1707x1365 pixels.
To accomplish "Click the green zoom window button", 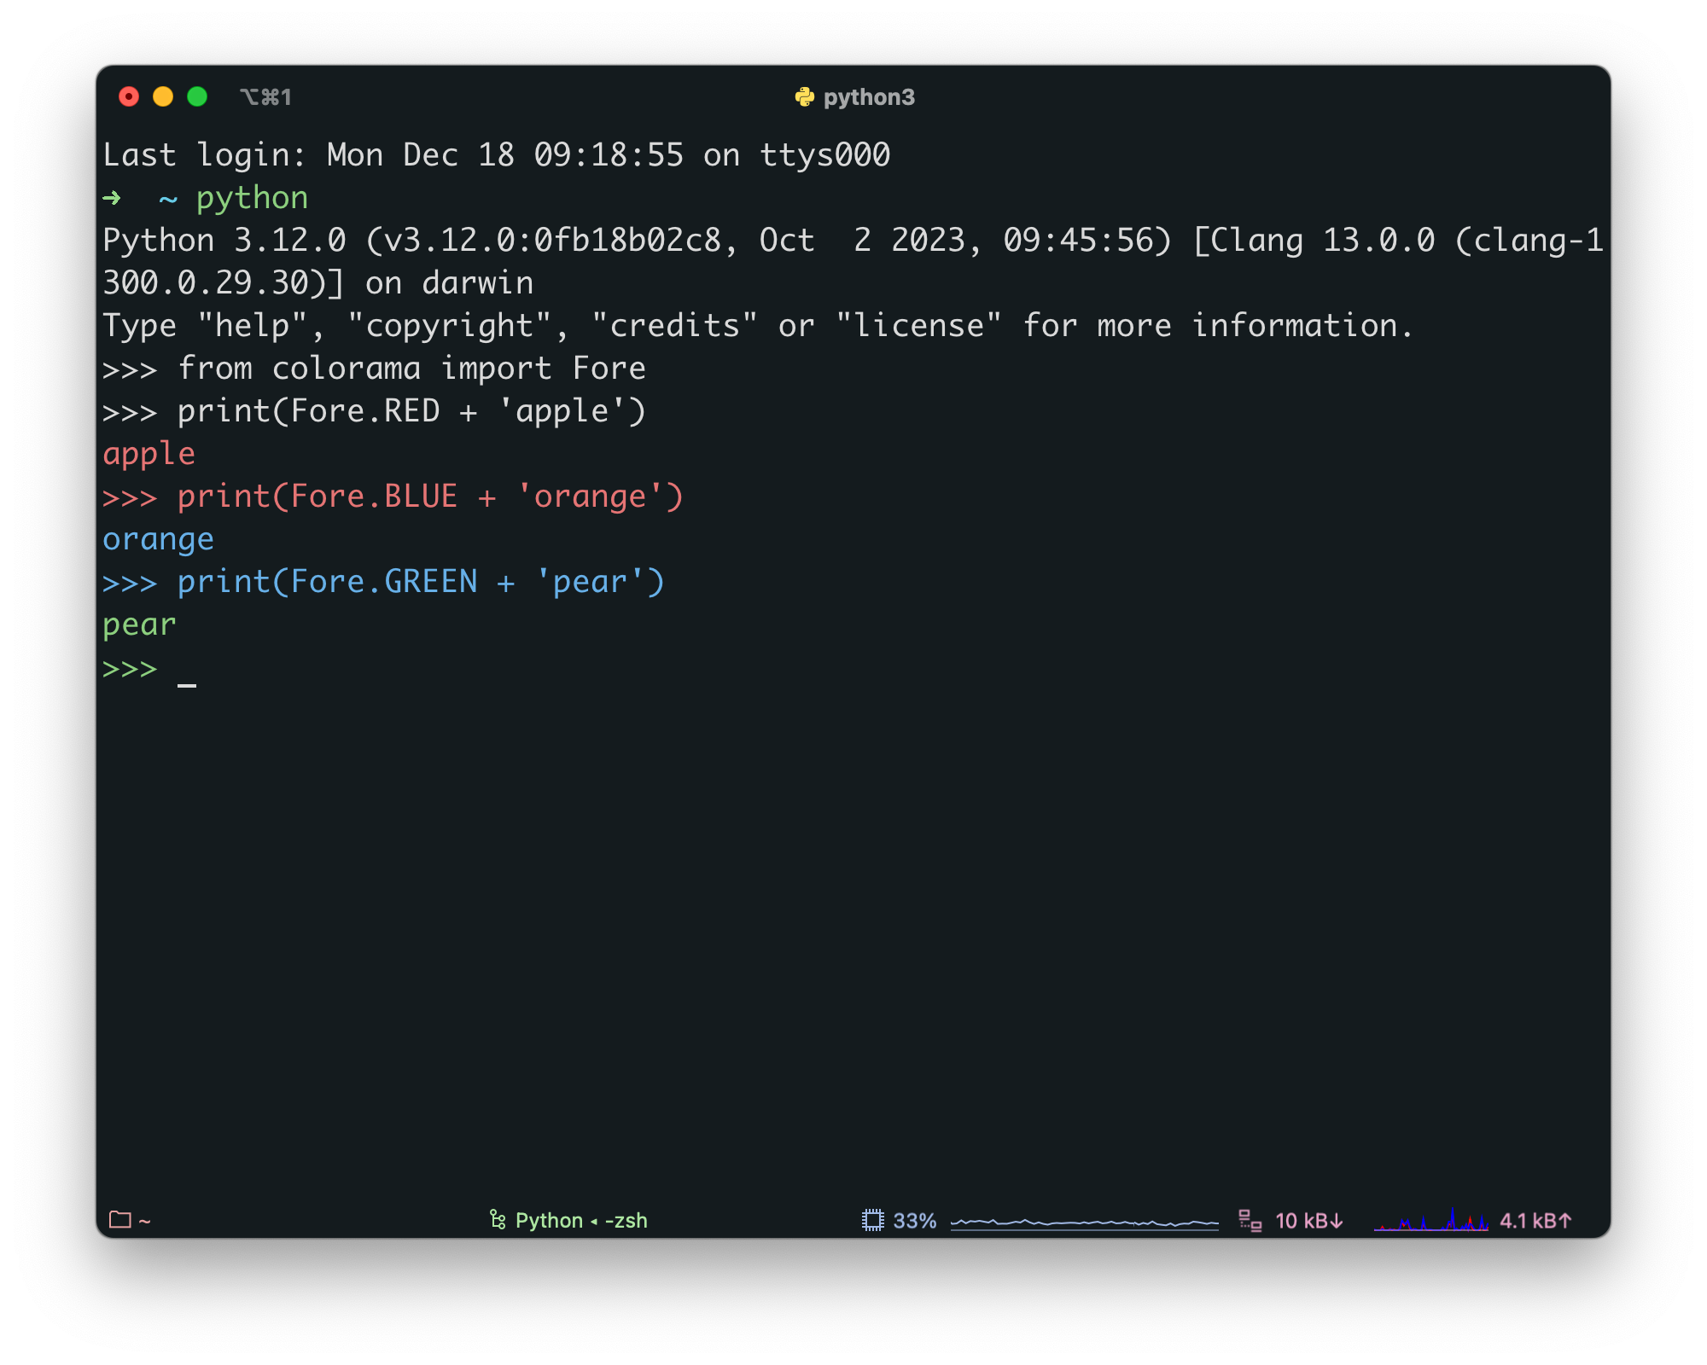I will click(197, 96).
